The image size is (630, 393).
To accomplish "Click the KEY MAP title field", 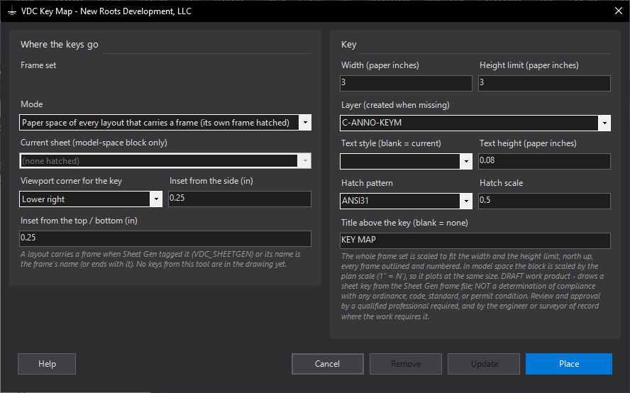I will [x=475, y=240].
